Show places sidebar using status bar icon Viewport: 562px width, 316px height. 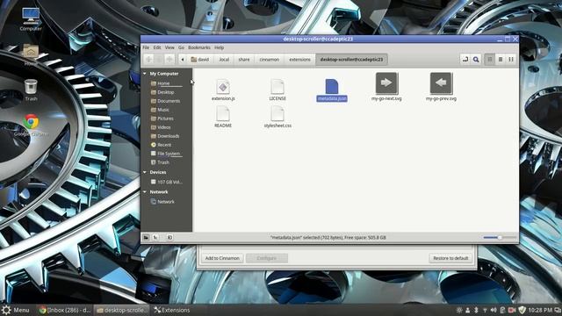tap(147, 237)
